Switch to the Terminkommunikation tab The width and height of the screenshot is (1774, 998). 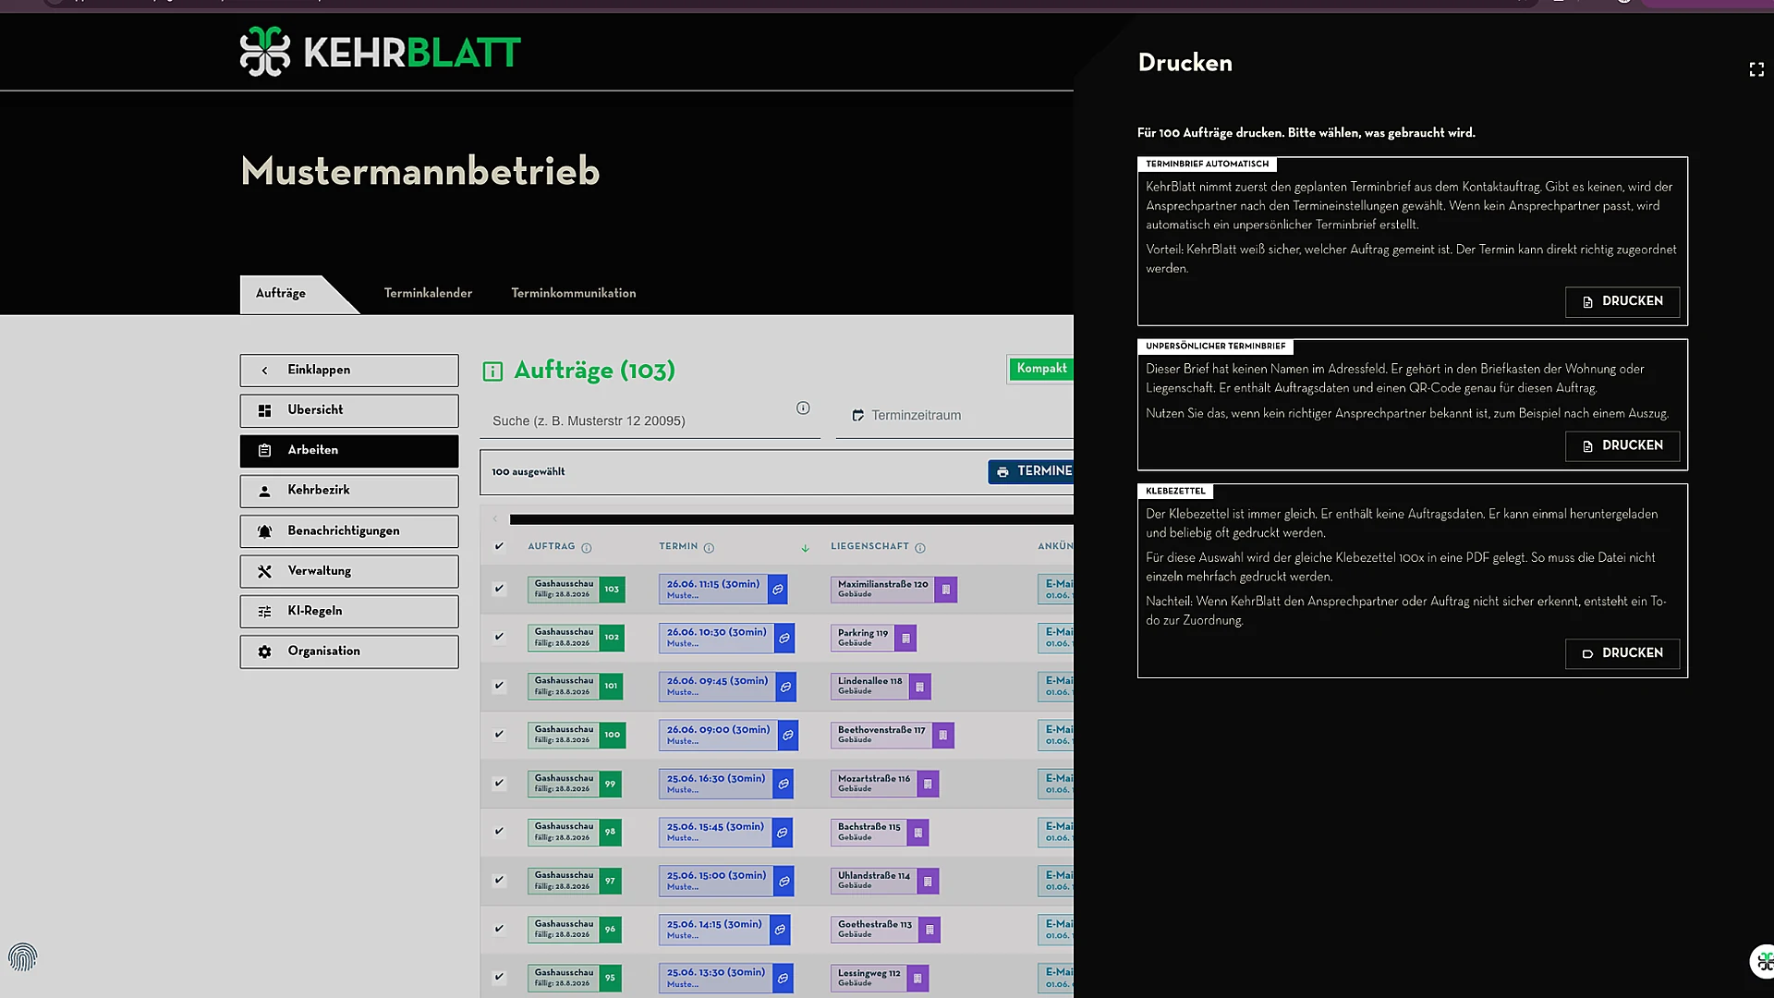[574, 294]
